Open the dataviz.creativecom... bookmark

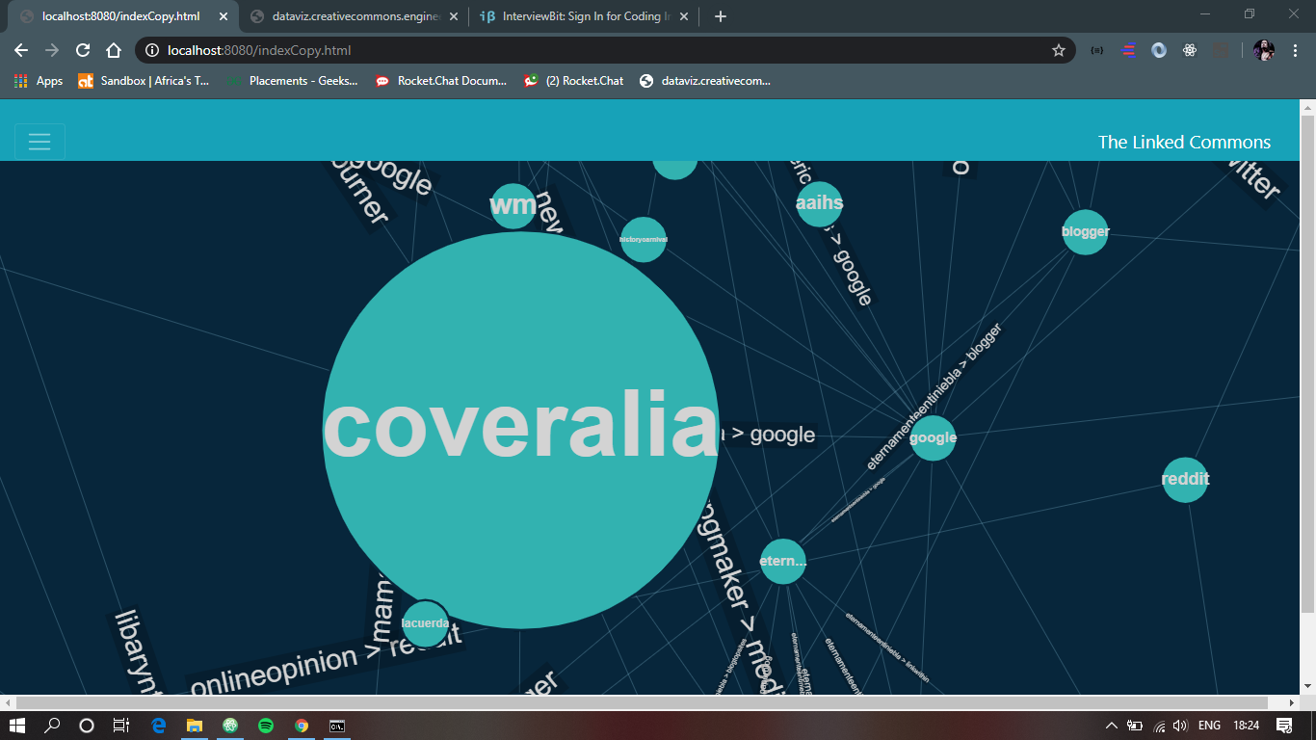[704, 81]
